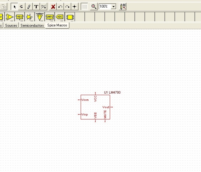Insert the generic IC chip macro
Viewport: 201px width, 172px height.
(70, 17)
